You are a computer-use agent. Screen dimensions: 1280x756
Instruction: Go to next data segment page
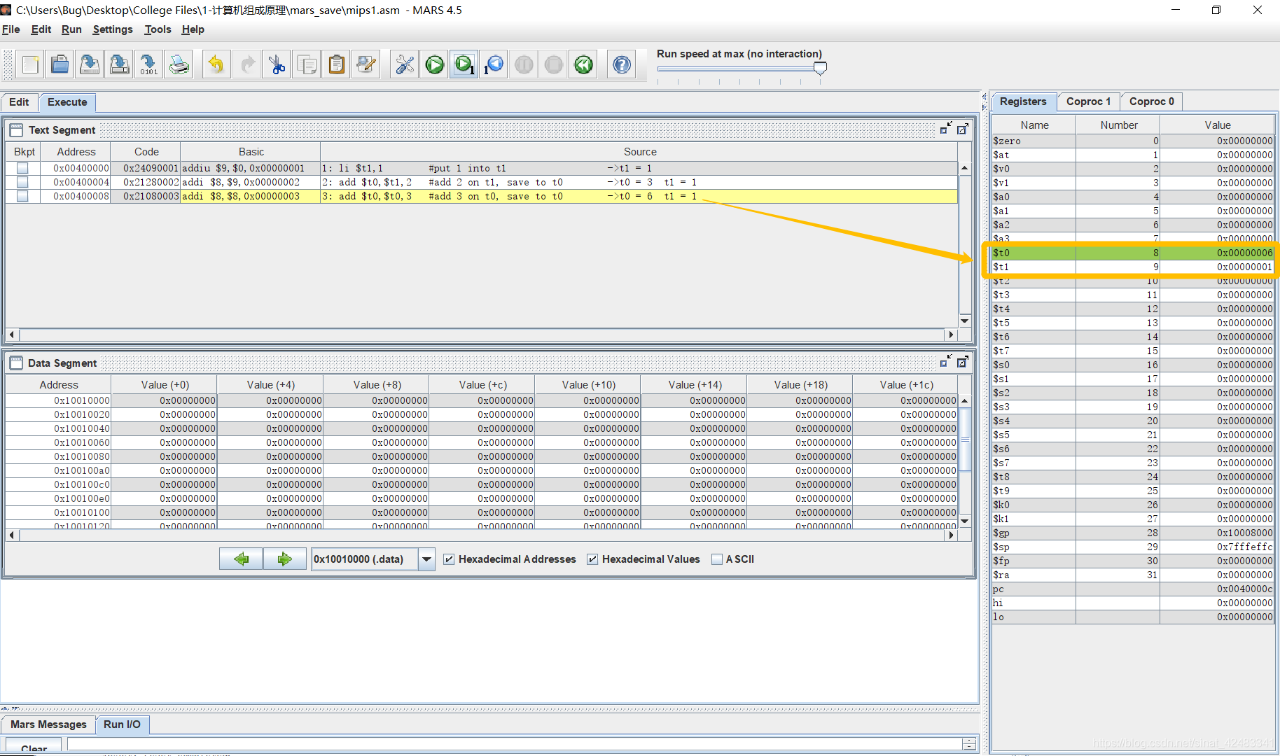click(284, 559)
